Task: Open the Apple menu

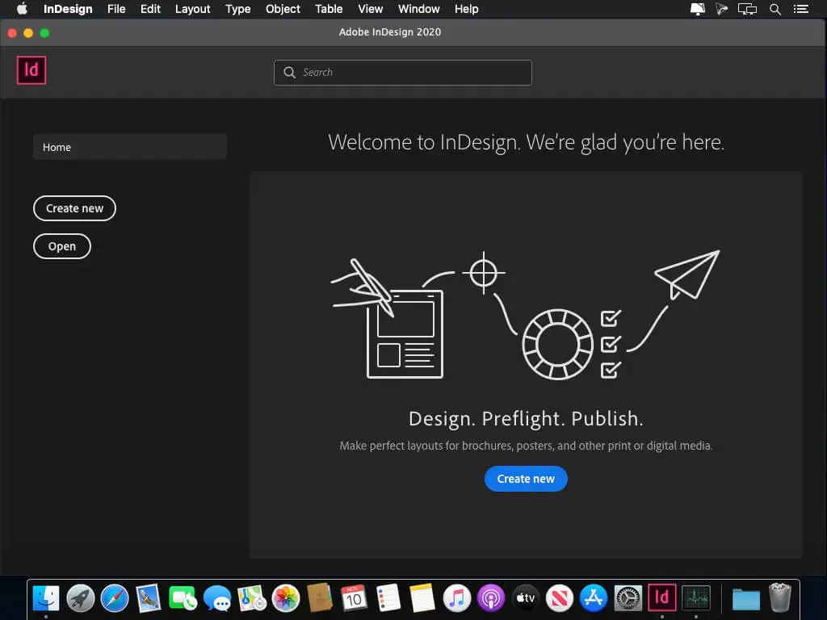Action: 22,10
